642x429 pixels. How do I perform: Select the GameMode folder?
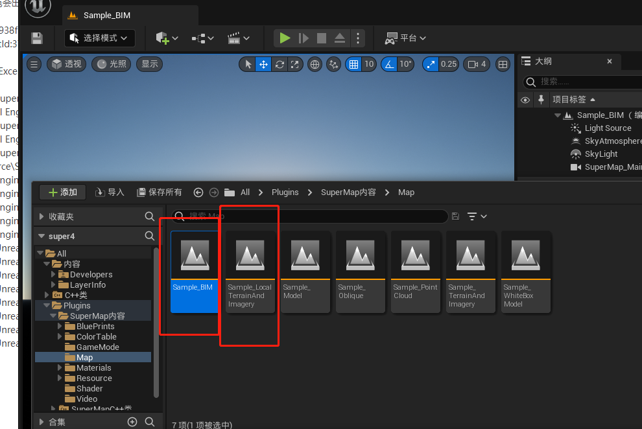[97, 347]
